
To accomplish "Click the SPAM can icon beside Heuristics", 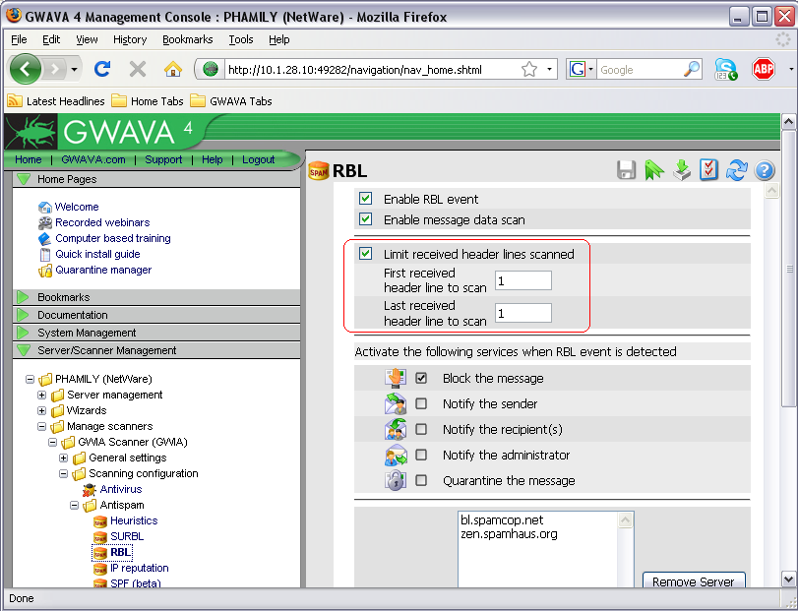I will coord(100,521).
